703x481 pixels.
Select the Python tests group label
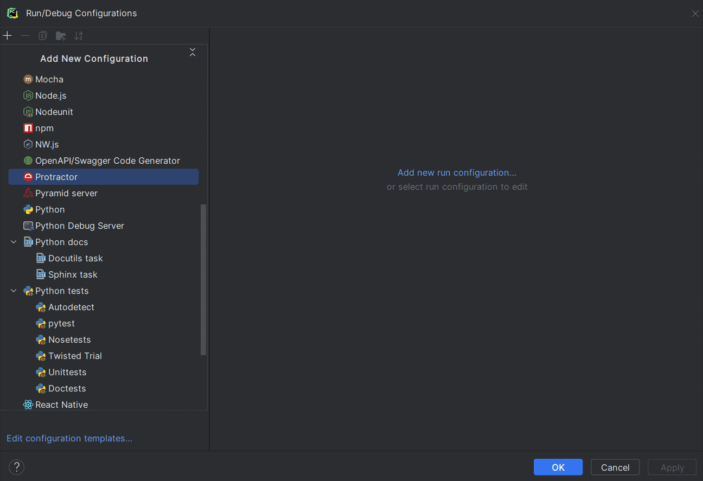(x=62, y=291)
